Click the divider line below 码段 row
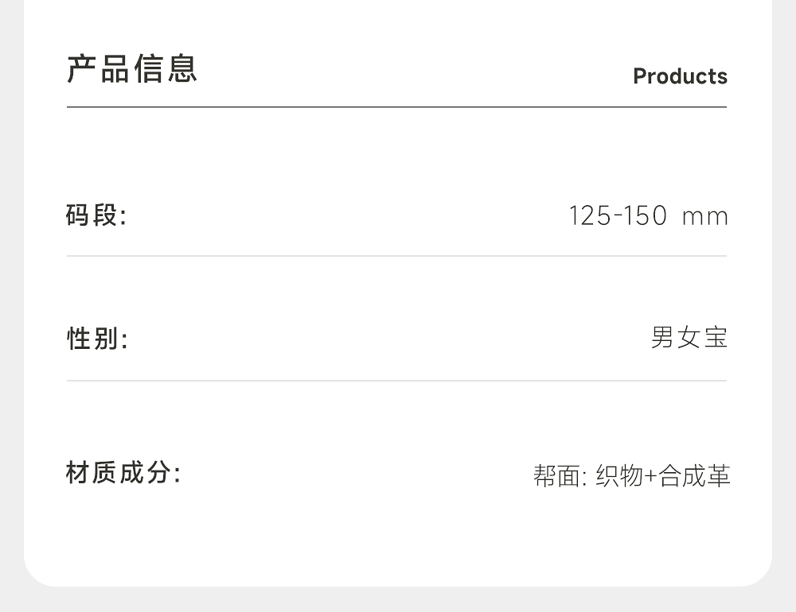 coord(396,256)
